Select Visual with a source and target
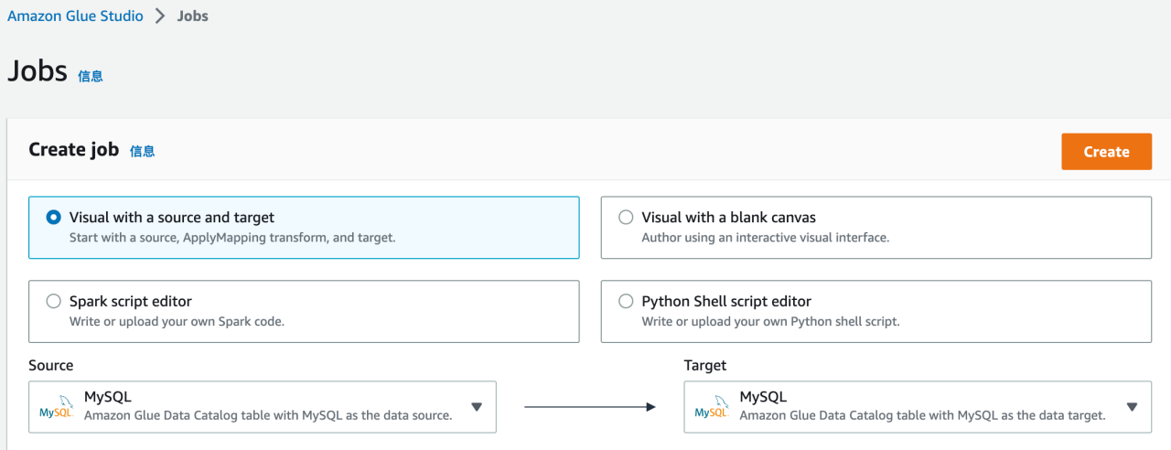Viewport: 1171px width, 450px height. pyautogui.click(x=54, y=218)
